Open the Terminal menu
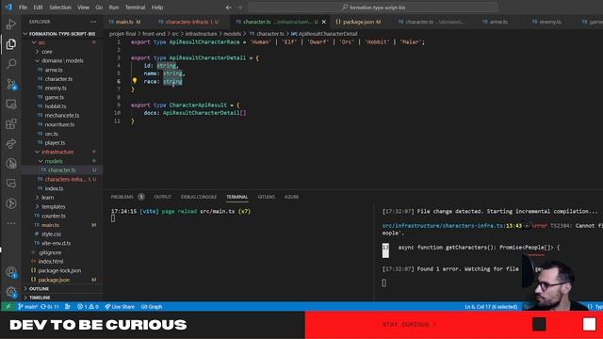603x339 pixels. click(x=135, y=8)
